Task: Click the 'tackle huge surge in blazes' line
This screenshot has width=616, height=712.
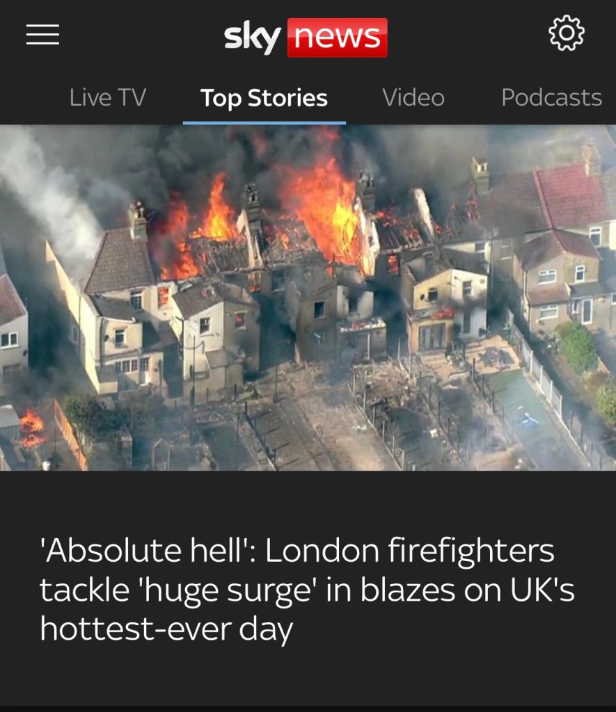Action: coord(308,590)
